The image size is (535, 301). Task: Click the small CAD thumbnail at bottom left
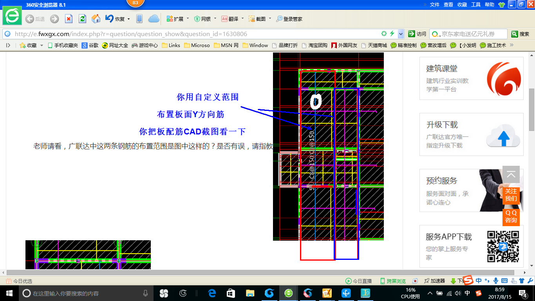point(88,255)
